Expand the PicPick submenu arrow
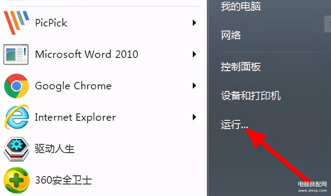 tap(194, 23)
